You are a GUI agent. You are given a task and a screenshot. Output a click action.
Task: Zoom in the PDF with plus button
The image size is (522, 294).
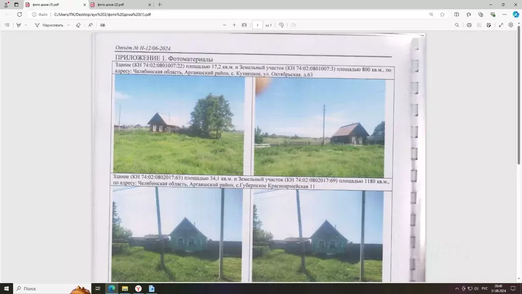(x=234, y=25)
